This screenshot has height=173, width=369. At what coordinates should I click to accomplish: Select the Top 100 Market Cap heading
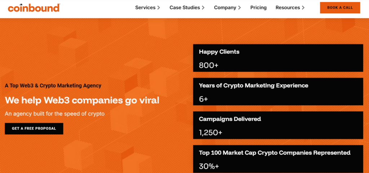click(275, 153)
